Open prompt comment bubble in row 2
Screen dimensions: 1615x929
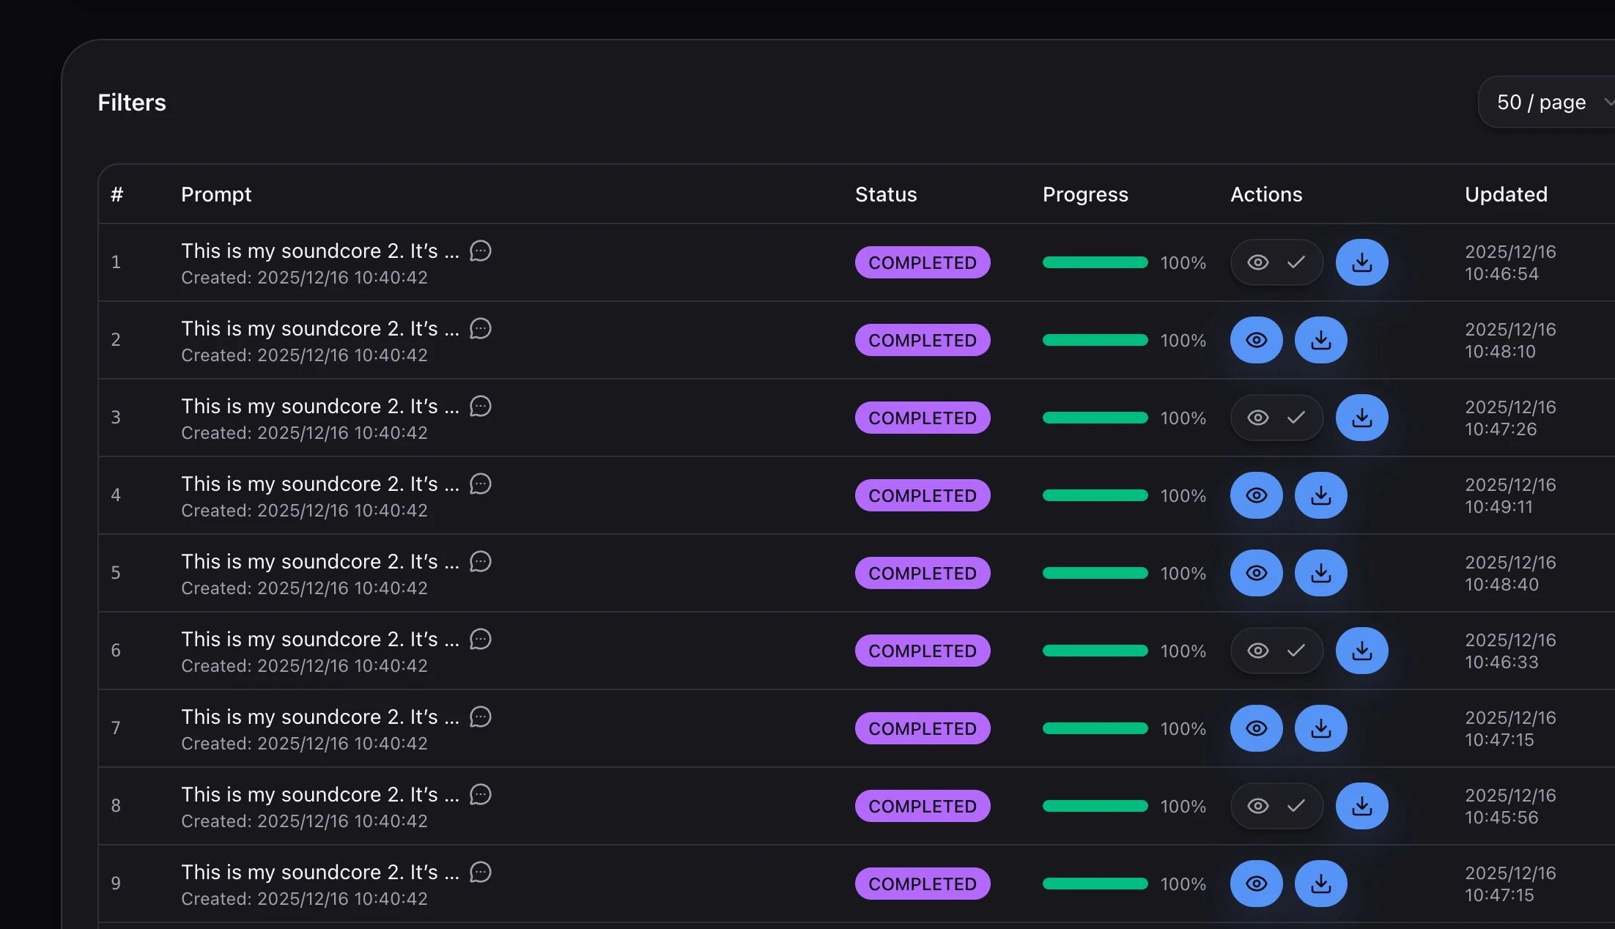point(480,328)
